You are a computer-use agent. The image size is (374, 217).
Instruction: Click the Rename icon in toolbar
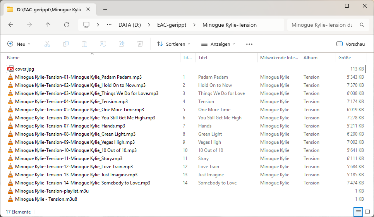pos(103,44)
